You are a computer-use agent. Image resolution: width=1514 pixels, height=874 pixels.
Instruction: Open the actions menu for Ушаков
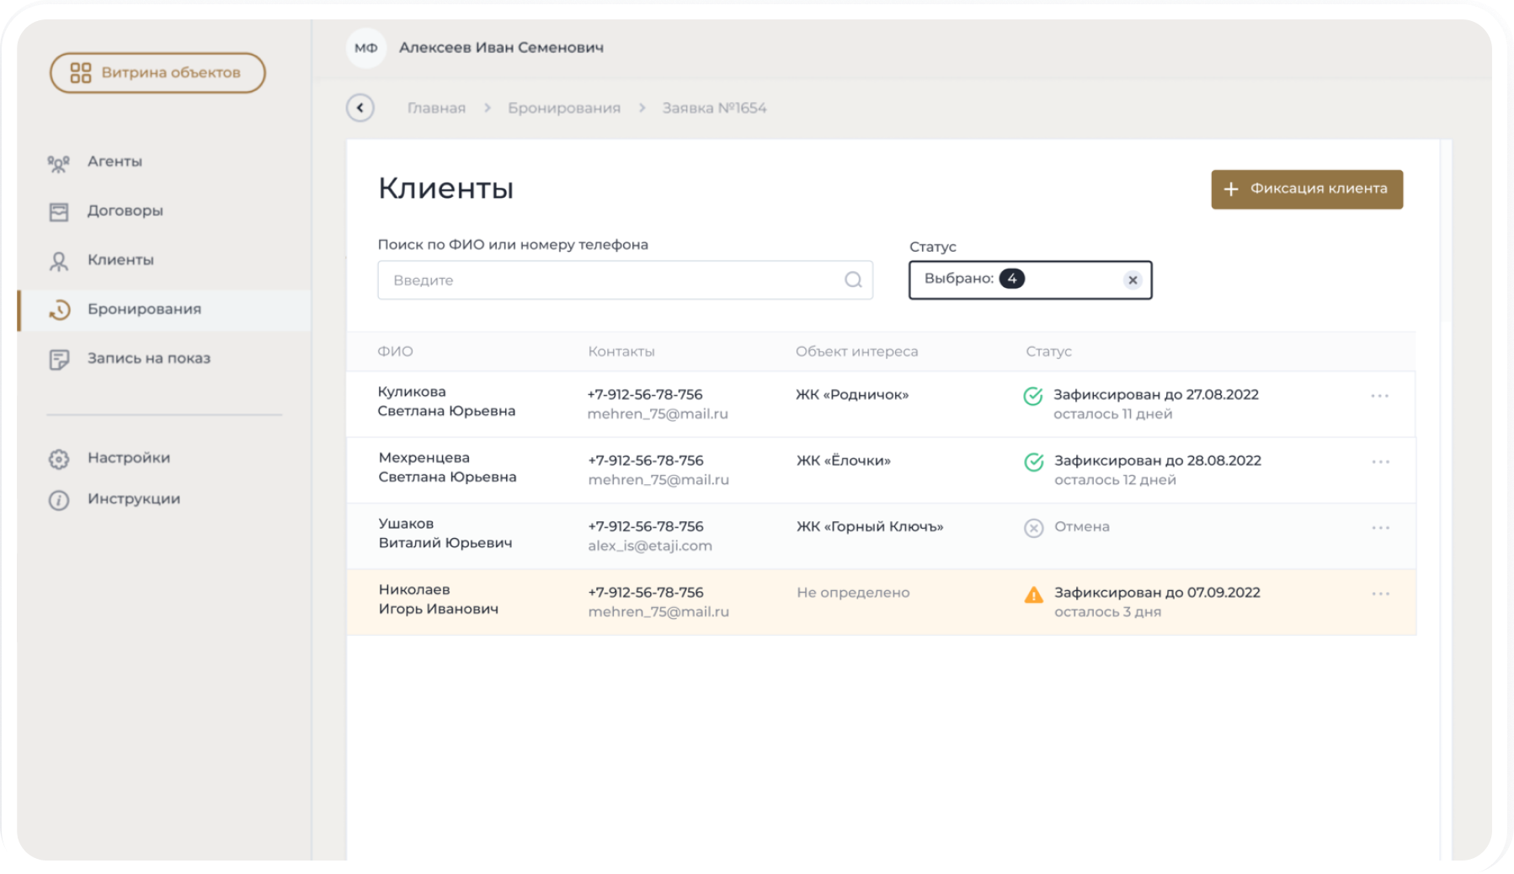1380,528
